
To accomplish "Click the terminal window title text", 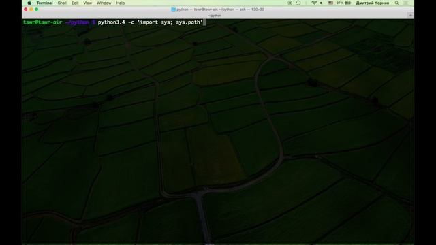I will [x=220, y=10].
